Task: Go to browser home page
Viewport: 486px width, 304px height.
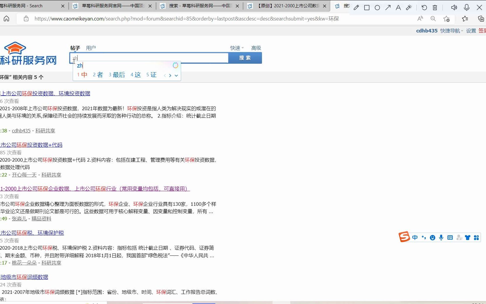Action: coord(6,19)
